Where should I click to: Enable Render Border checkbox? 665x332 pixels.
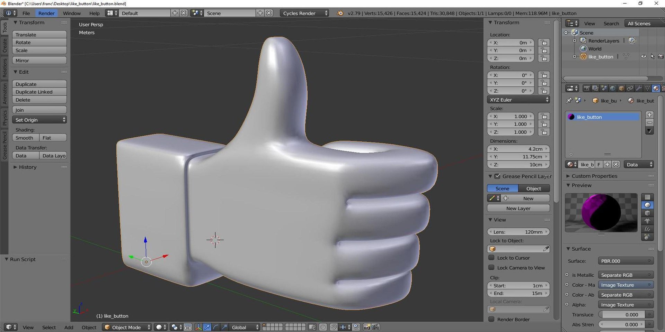coord(491,319)
